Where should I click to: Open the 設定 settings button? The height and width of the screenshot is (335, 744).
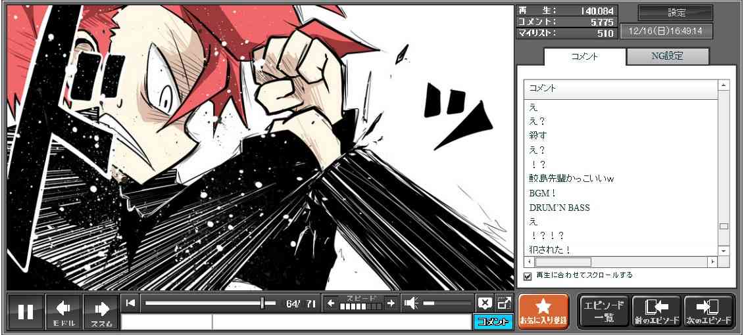click(x=676, y=13)
